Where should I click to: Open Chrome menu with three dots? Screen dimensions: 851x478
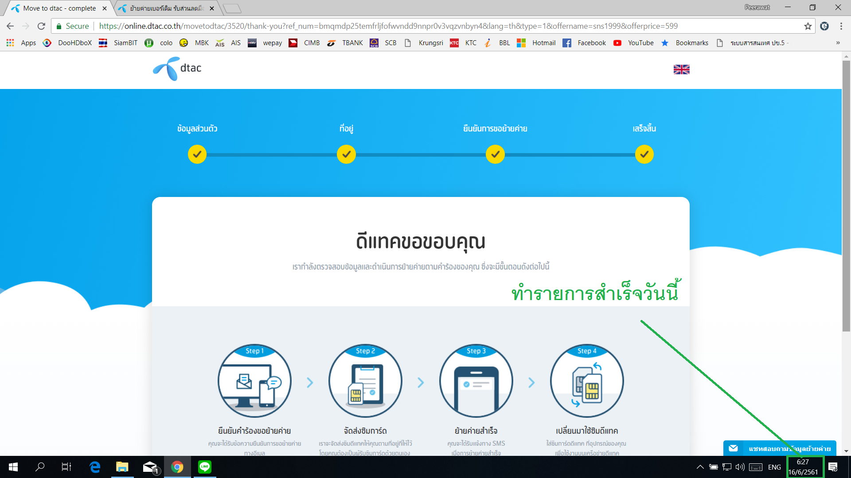[x=841, y=26]
